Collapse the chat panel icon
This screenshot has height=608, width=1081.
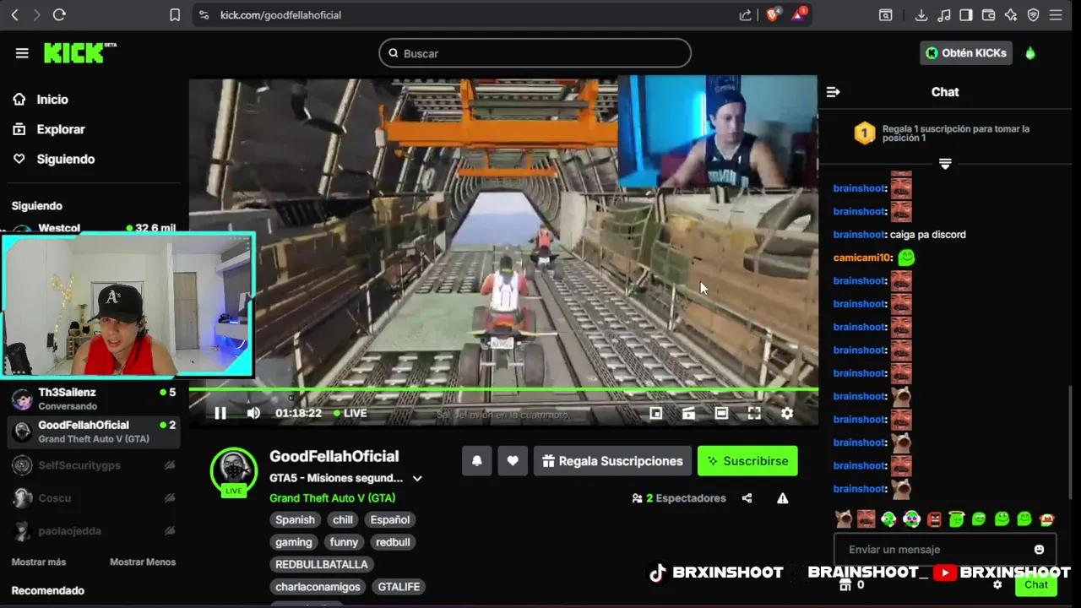[x=833, y=92]
